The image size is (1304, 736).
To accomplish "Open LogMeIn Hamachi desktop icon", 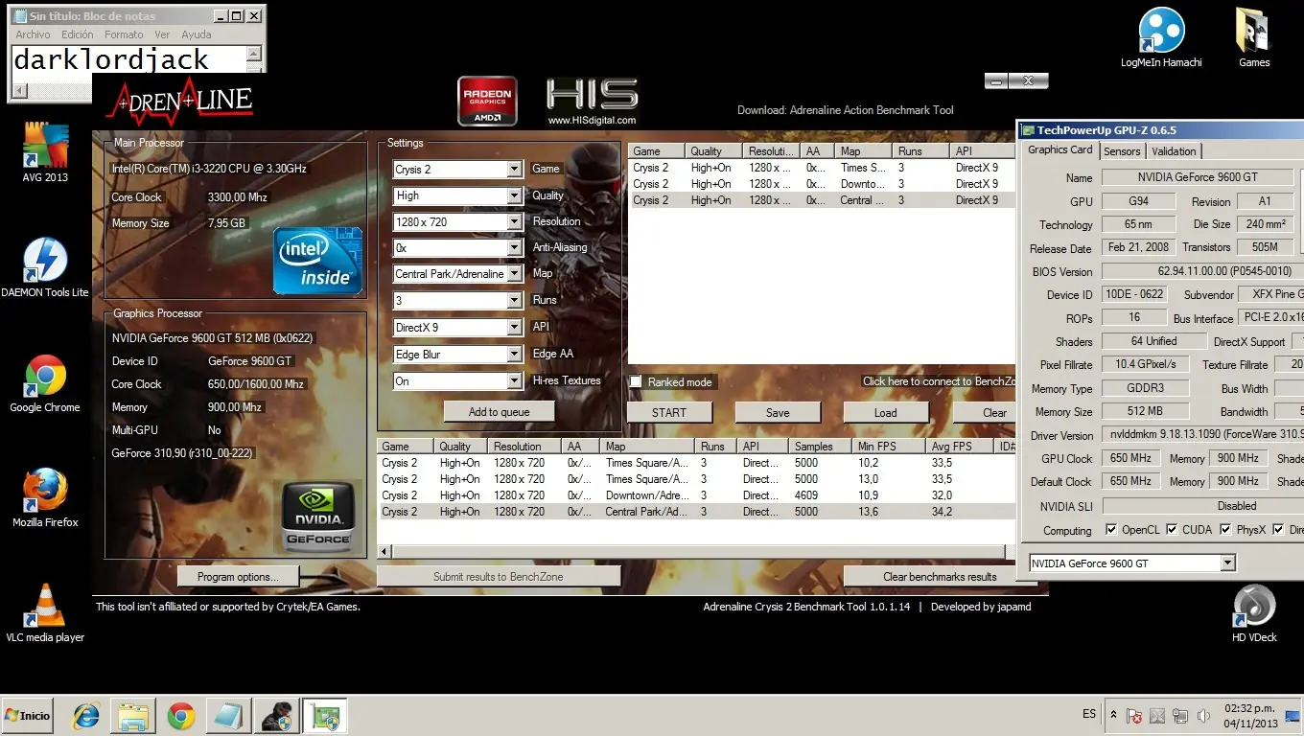I will pos(1161,38).
